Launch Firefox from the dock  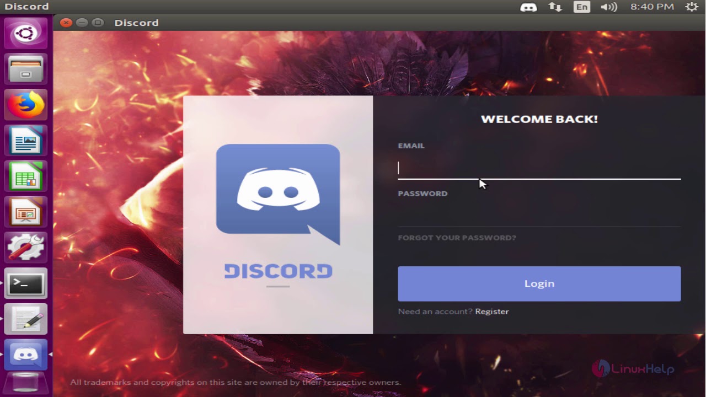pos(25,104)
